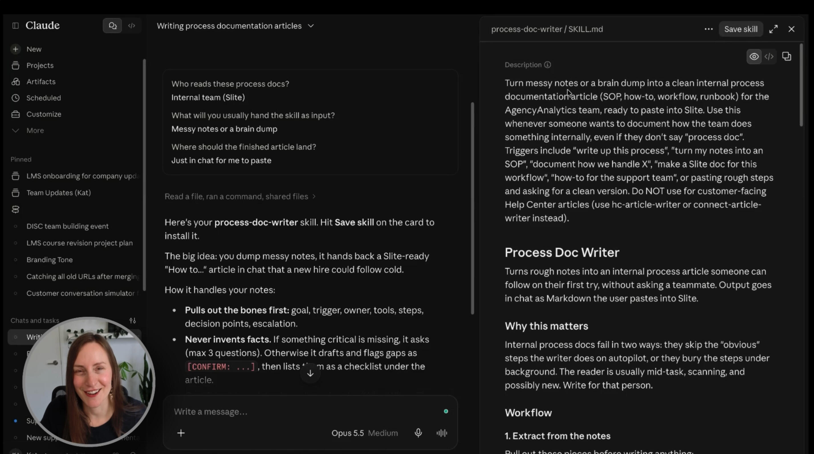Expand 'Read a file, ran a command' details
Image resolution: width=814 pixels, height=454 pixels.
pos(240,196)
